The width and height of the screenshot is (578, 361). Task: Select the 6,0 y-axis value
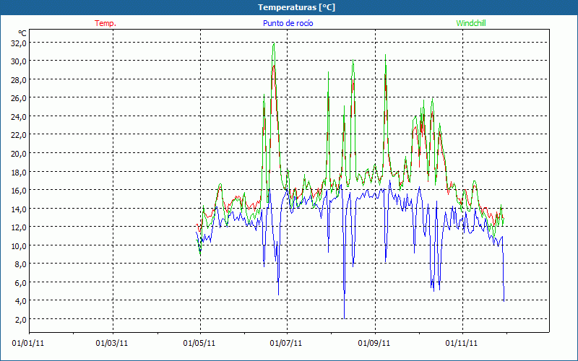tap(21, 282)
